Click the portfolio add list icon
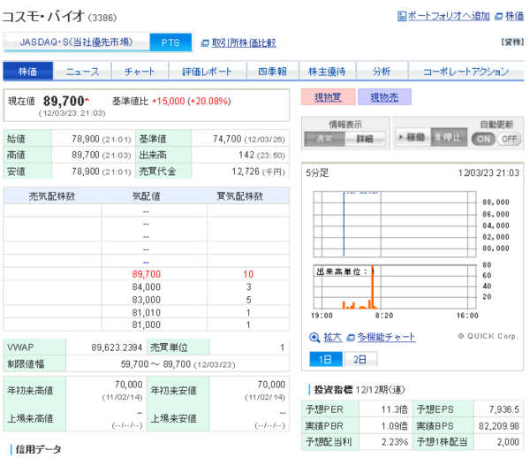Screen dimensions: 530x458 (x=402, y=16)
